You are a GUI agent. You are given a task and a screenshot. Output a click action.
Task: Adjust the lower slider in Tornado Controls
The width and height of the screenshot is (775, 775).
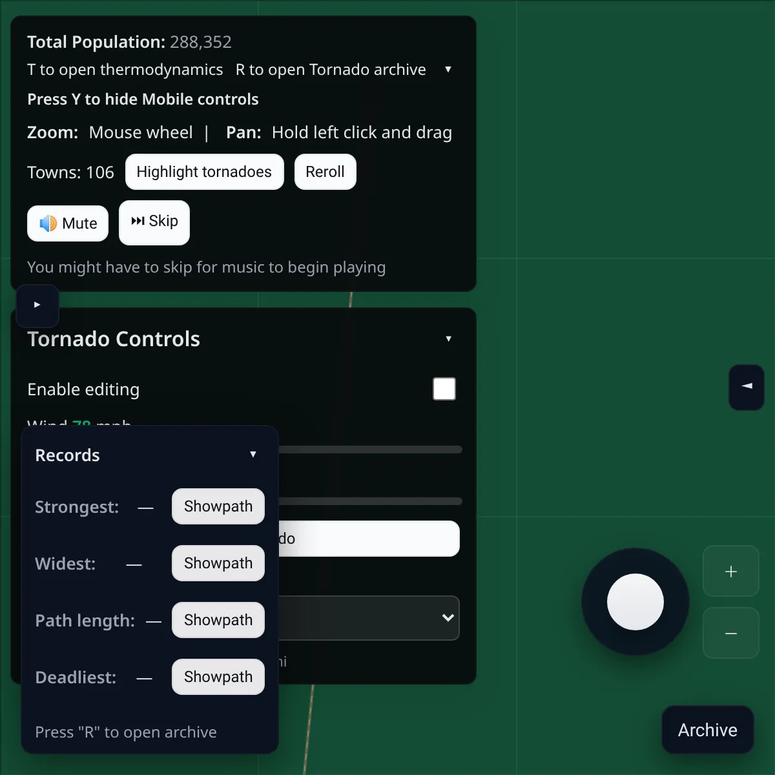click(x=371, y=501)
